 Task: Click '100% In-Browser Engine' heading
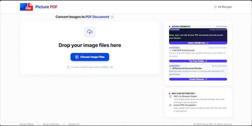tap(185, 96)
